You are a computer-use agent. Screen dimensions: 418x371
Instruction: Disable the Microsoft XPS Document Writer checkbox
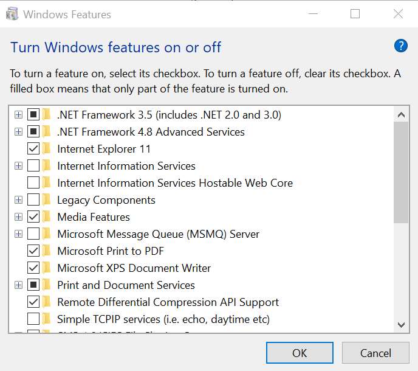[33, 268]
